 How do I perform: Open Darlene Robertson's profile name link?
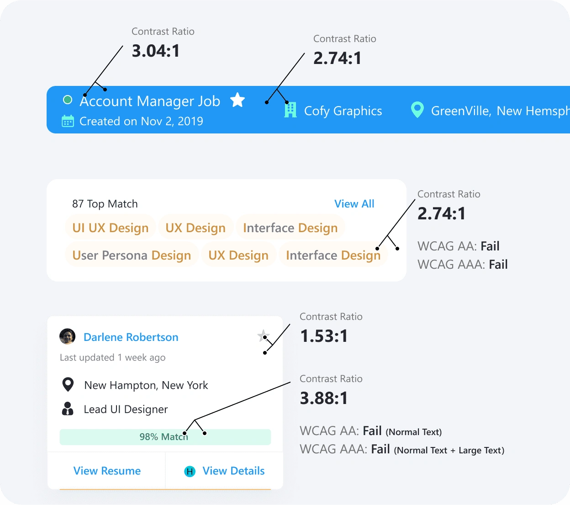point(131,337)
